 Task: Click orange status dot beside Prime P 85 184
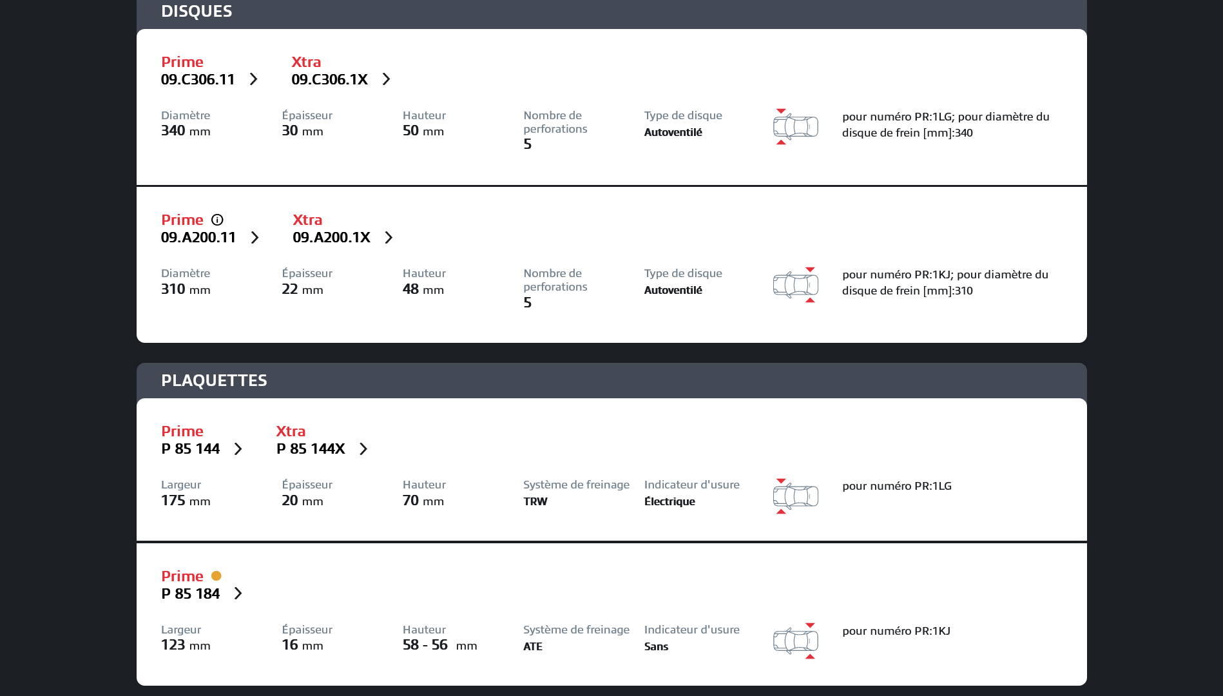(217, 576)
